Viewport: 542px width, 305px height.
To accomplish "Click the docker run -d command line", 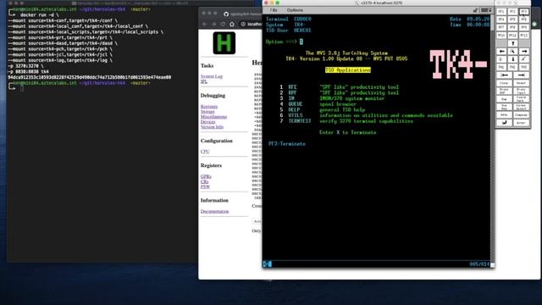I will 39,15.
